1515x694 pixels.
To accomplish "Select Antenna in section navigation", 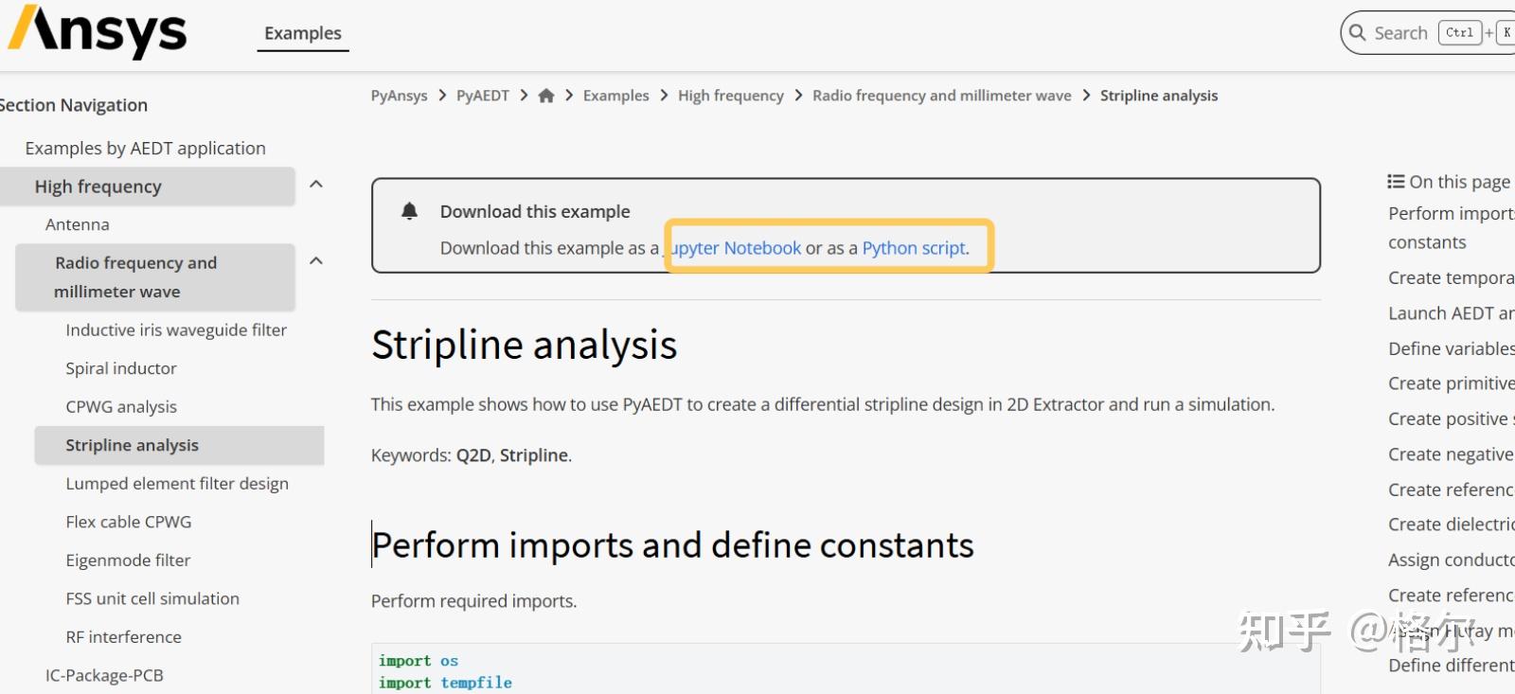I will click(78, 224).
